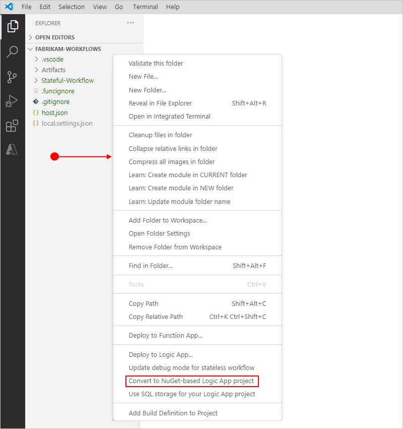The height and width of the screenshot is (429, 403).
Task: Select Deploy to Function App...
Action: point(197,336)
